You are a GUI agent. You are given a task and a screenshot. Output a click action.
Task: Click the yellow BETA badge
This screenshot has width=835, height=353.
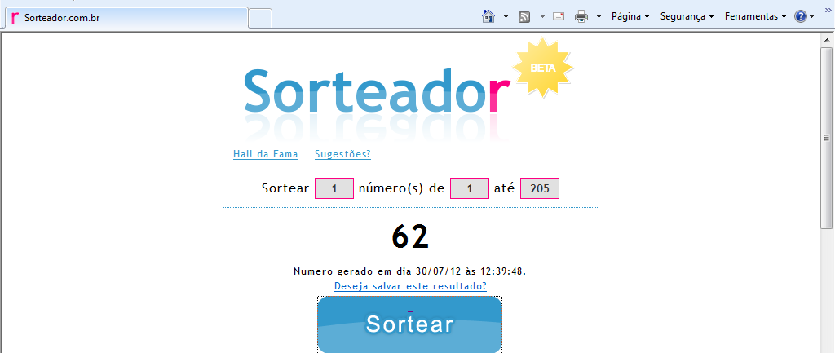542,68
